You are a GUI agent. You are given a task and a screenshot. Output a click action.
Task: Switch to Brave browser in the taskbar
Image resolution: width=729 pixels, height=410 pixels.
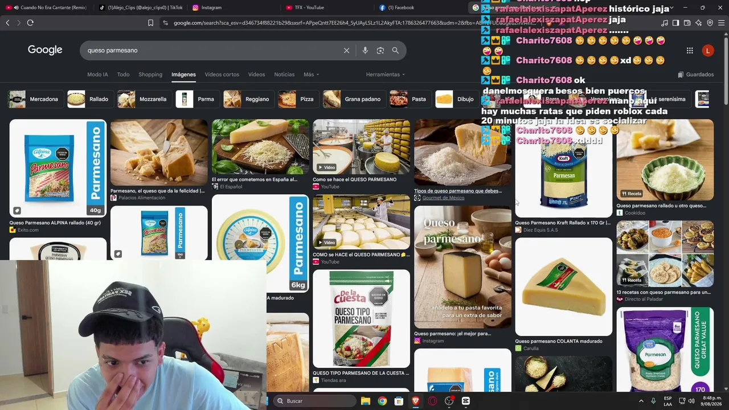(x=416, y=401)
